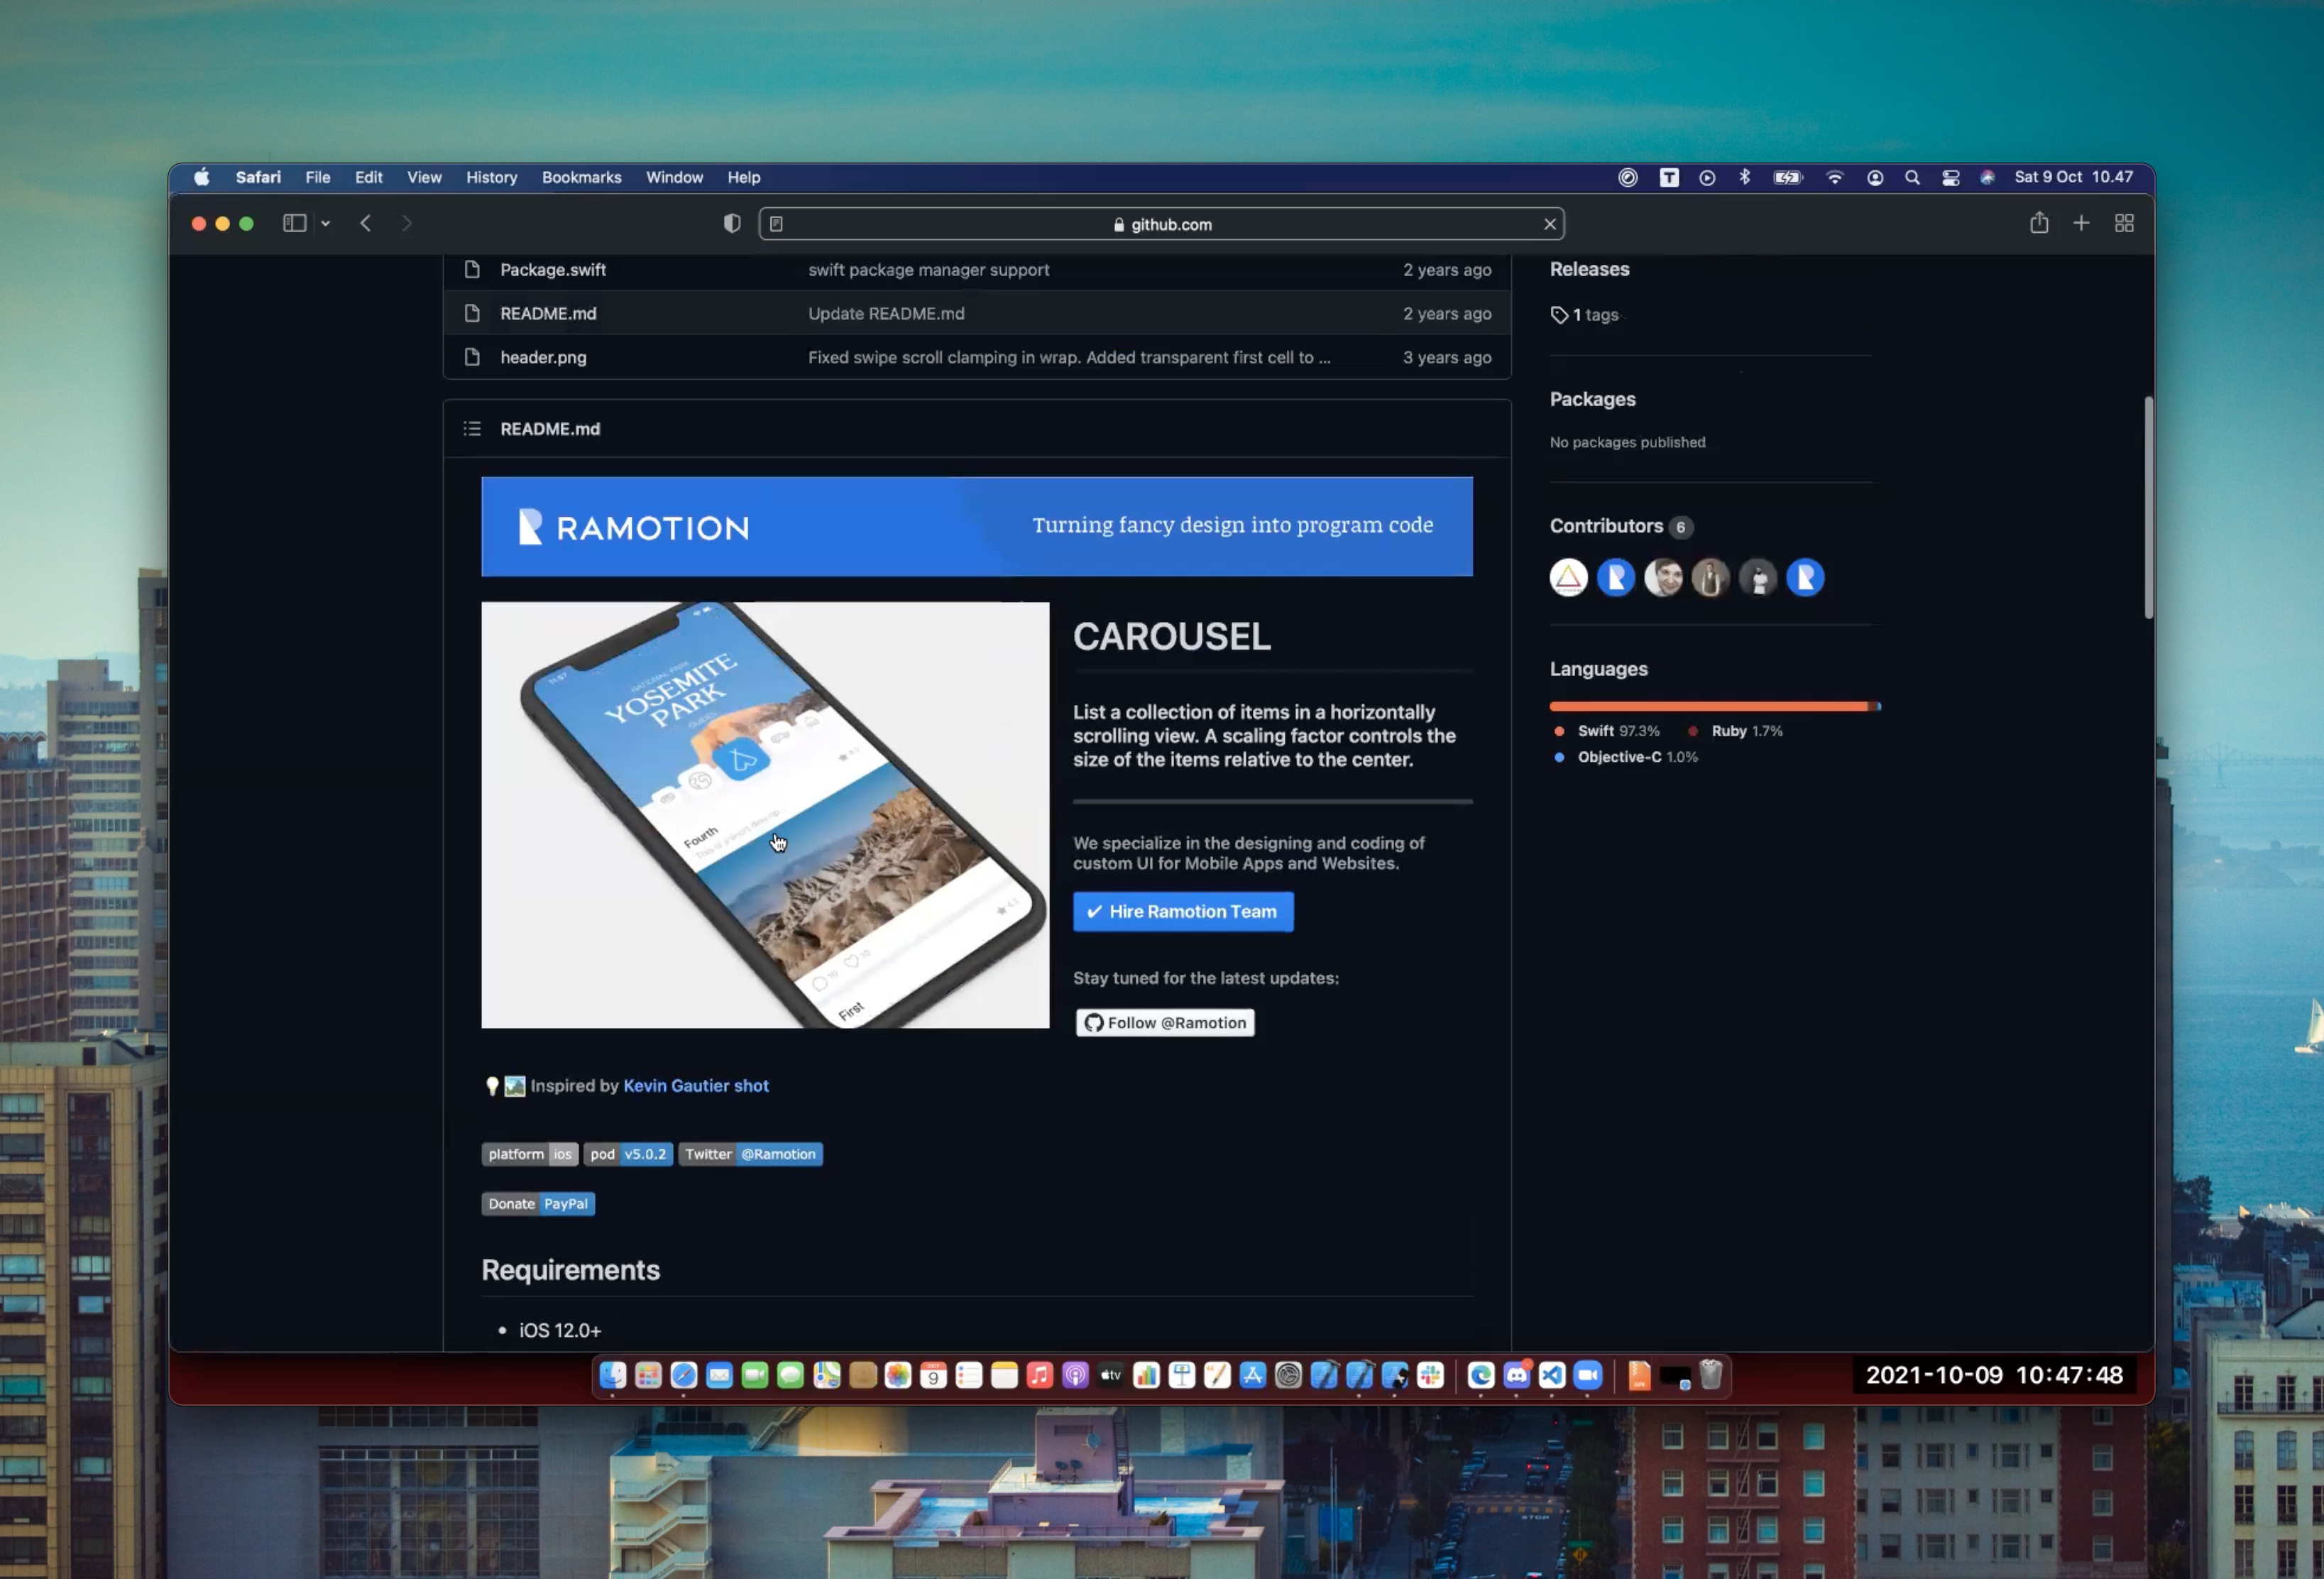Open a new tab with plus icon
The height and width of the screenshot is (1579, 2324).
coord(2081,223)
